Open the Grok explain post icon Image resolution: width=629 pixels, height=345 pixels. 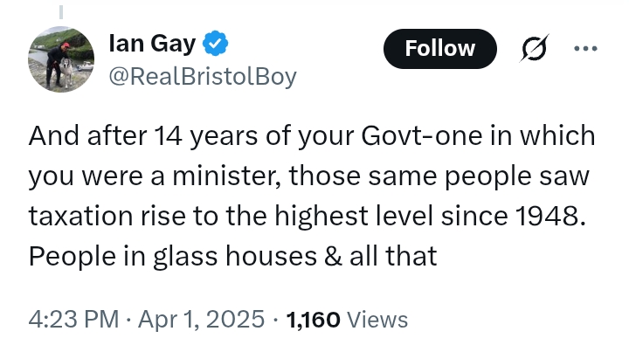535,49
